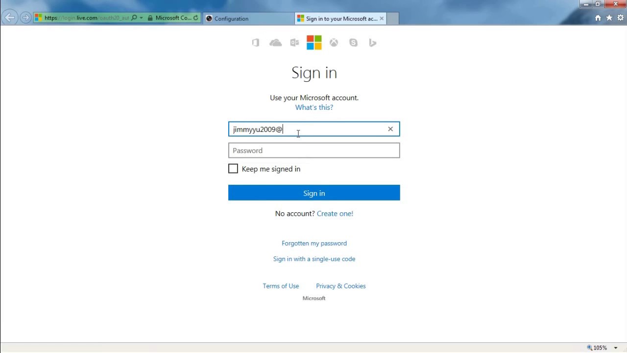Screen dimensions: 627x353
Task: Open the address bar autocomplete dropdown arrow
Action: tap(142, 18)
